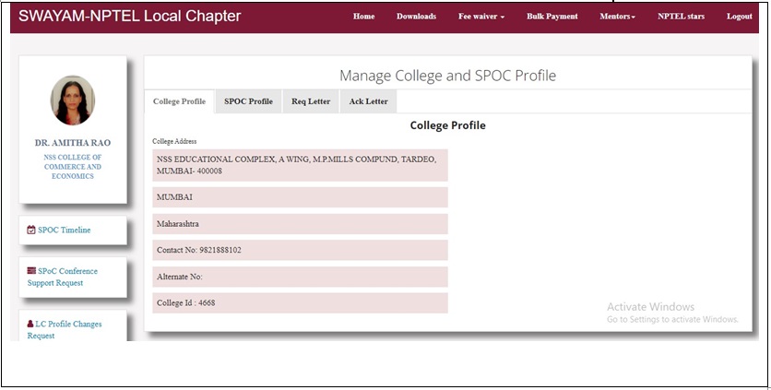Open the SPOC Timeline link
Screen dimensions: 771x390
click(64, 230)
